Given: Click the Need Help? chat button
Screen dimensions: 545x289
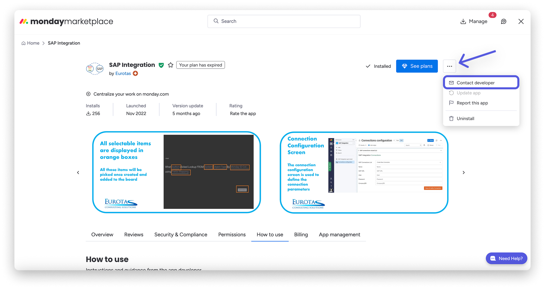Looking at the screenshot, I should tap(506, 258).
